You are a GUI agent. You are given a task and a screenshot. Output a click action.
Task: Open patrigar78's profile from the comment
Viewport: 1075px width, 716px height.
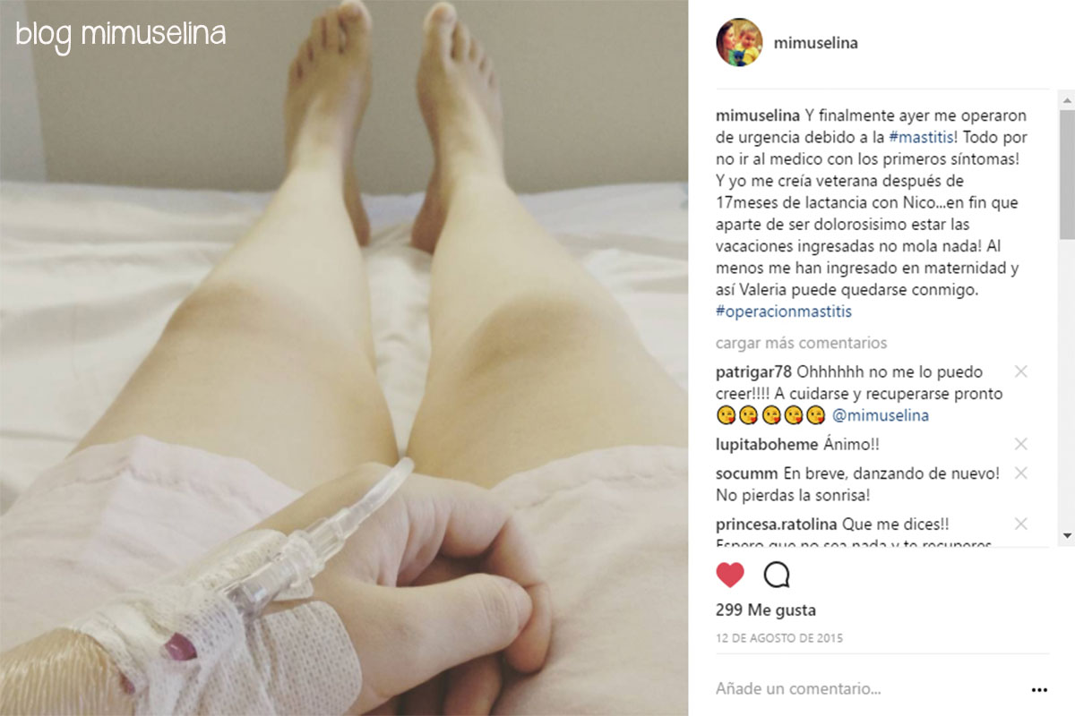(754, 371)
